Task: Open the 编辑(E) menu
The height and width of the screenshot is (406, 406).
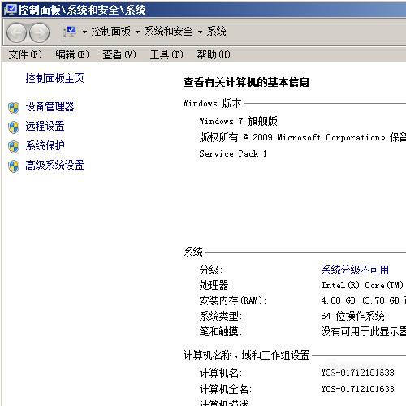Action: (x=72, y=54)
